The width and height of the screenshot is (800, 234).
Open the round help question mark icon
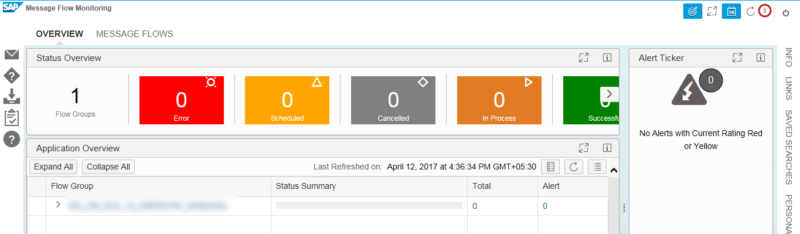[12, 139]
